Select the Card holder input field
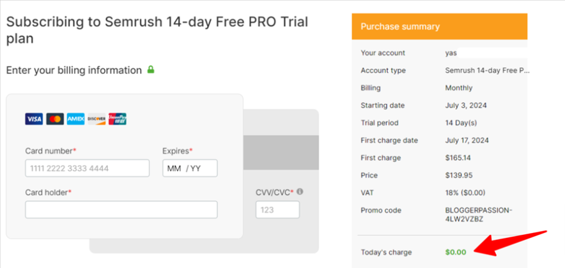The height and width of the screenshot is (268, 565). (121, 209)
